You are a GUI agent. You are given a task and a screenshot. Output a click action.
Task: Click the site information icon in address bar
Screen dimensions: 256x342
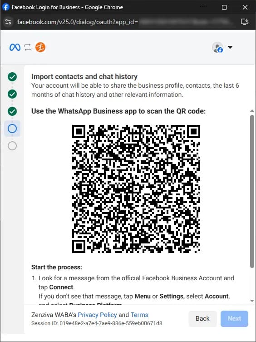click(8, 22)
